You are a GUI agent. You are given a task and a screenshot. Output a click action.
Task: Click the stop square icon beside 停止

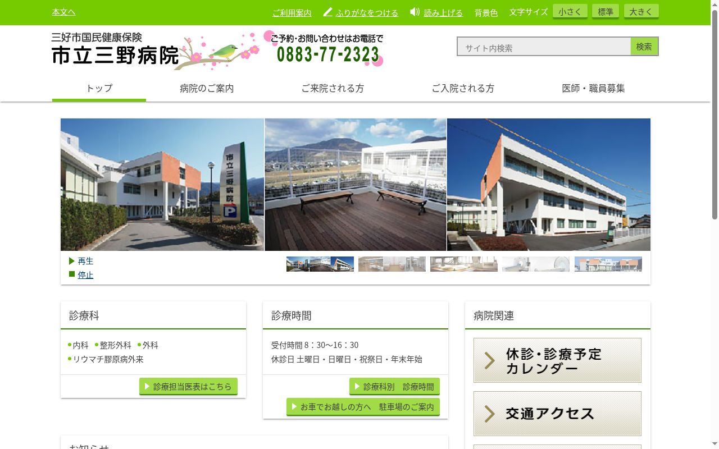point(72,274)
